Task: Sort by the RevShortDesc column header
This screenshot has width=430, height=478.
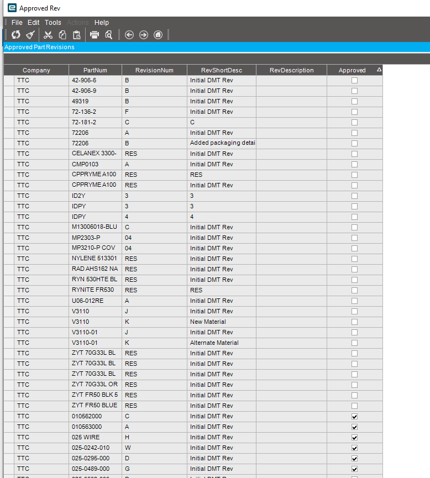Action: 222,70
